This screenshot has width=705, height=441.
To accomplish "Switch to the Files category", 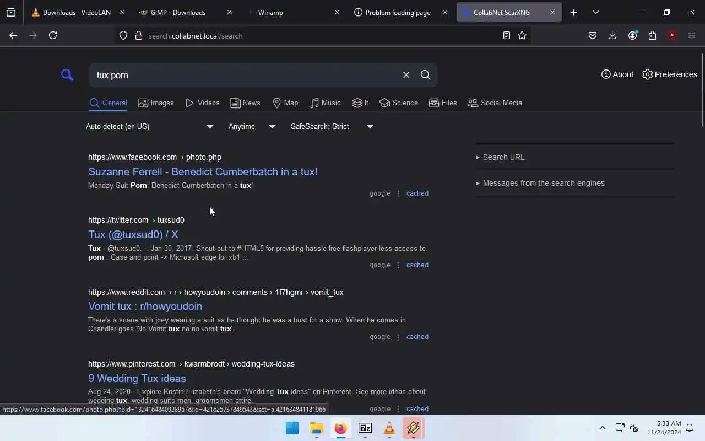I will (x=442, y=103).
